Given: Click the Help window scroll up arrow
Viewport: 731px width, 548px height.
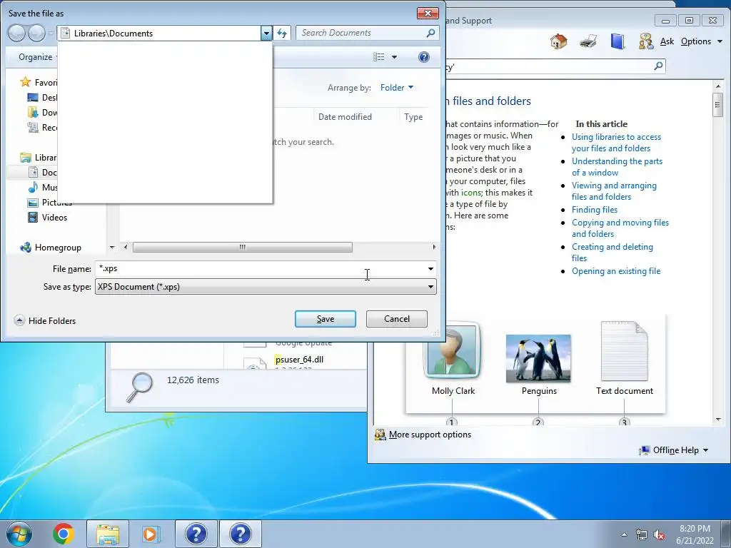Looking at the screenshot, I should (718, 86).
